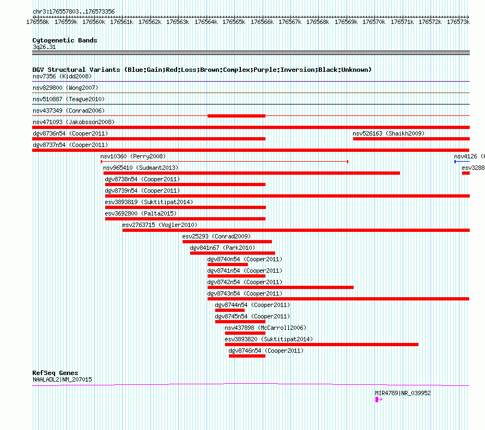Select esv2763715 (Vogler2010) variant
Viewport: 485px width, 430px height.
click(160, 225)
